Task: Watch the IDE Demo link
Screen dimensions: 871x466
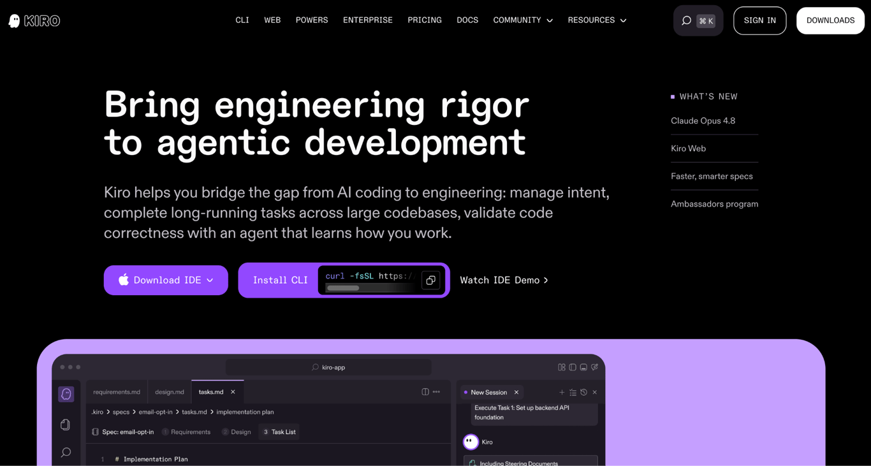Action: click(504, 280)
